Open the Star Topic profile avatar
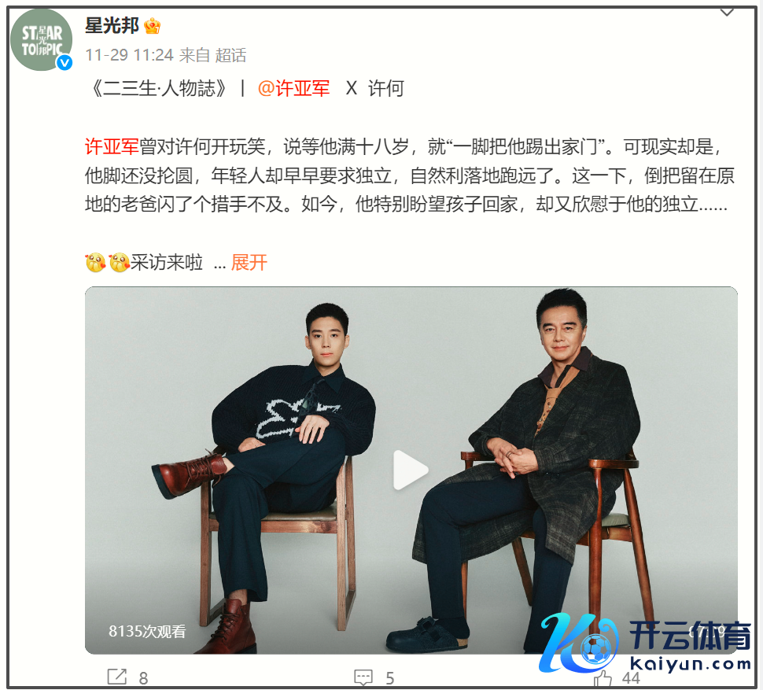Image resolution: width=763 pixels, height=690 pixels. 42,40
